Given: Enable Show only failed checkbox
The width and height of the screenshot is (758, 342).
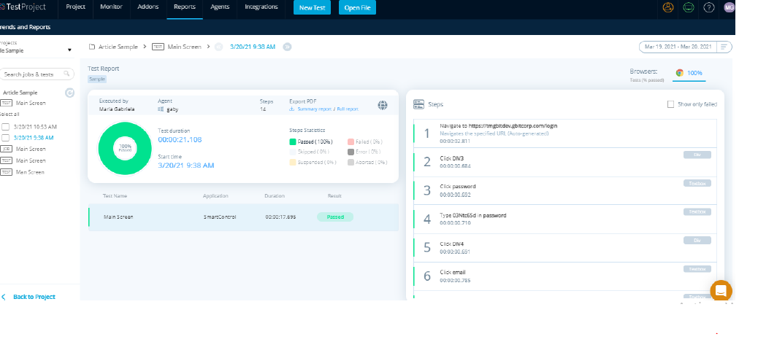Looking at the screenshot, I should [x=670, y=104].
